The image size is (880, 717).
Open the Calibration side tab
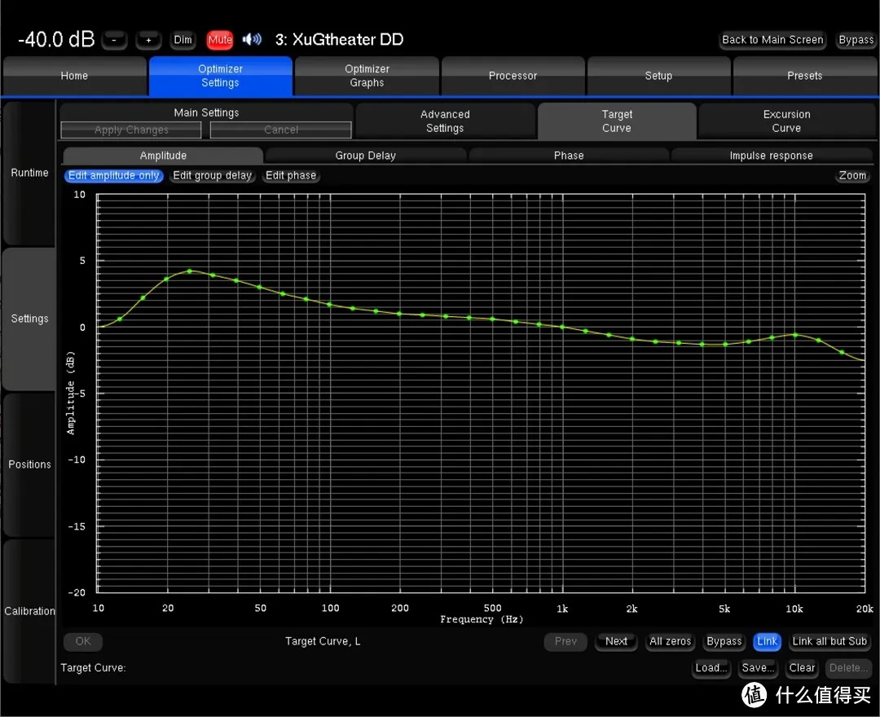coord(29,611)
